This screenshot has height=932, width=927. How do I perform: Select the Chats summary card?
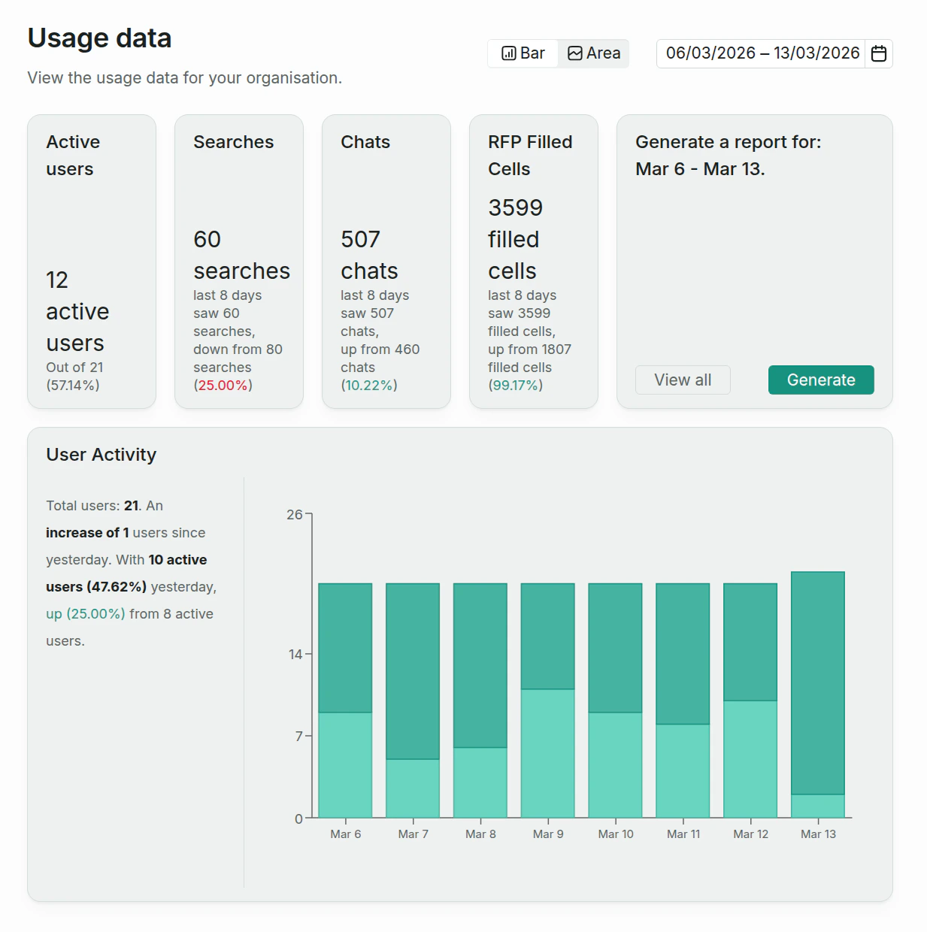point(386,261)
